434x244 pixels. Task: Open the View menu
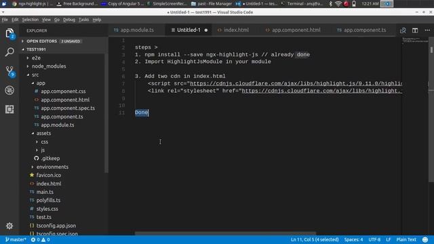click(46, 20)
